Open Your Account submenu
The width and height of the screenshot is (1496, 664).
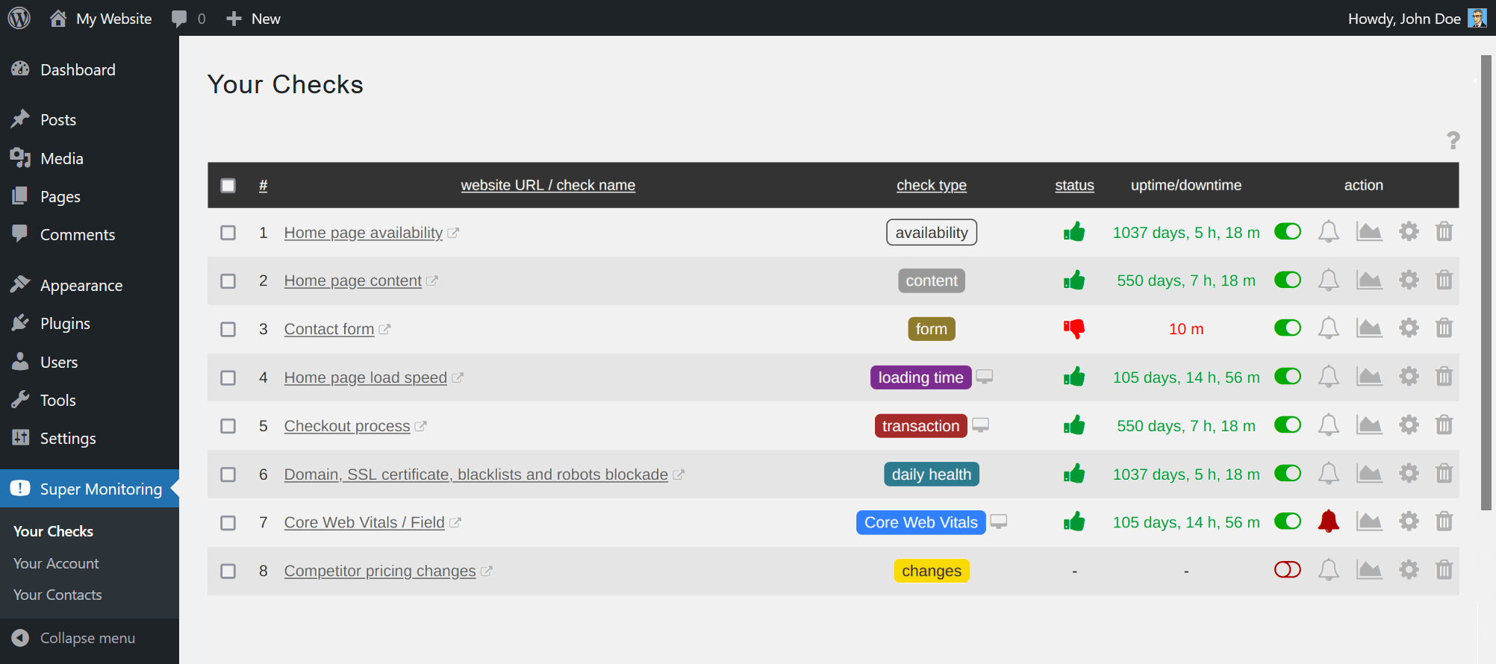[56, 563]
